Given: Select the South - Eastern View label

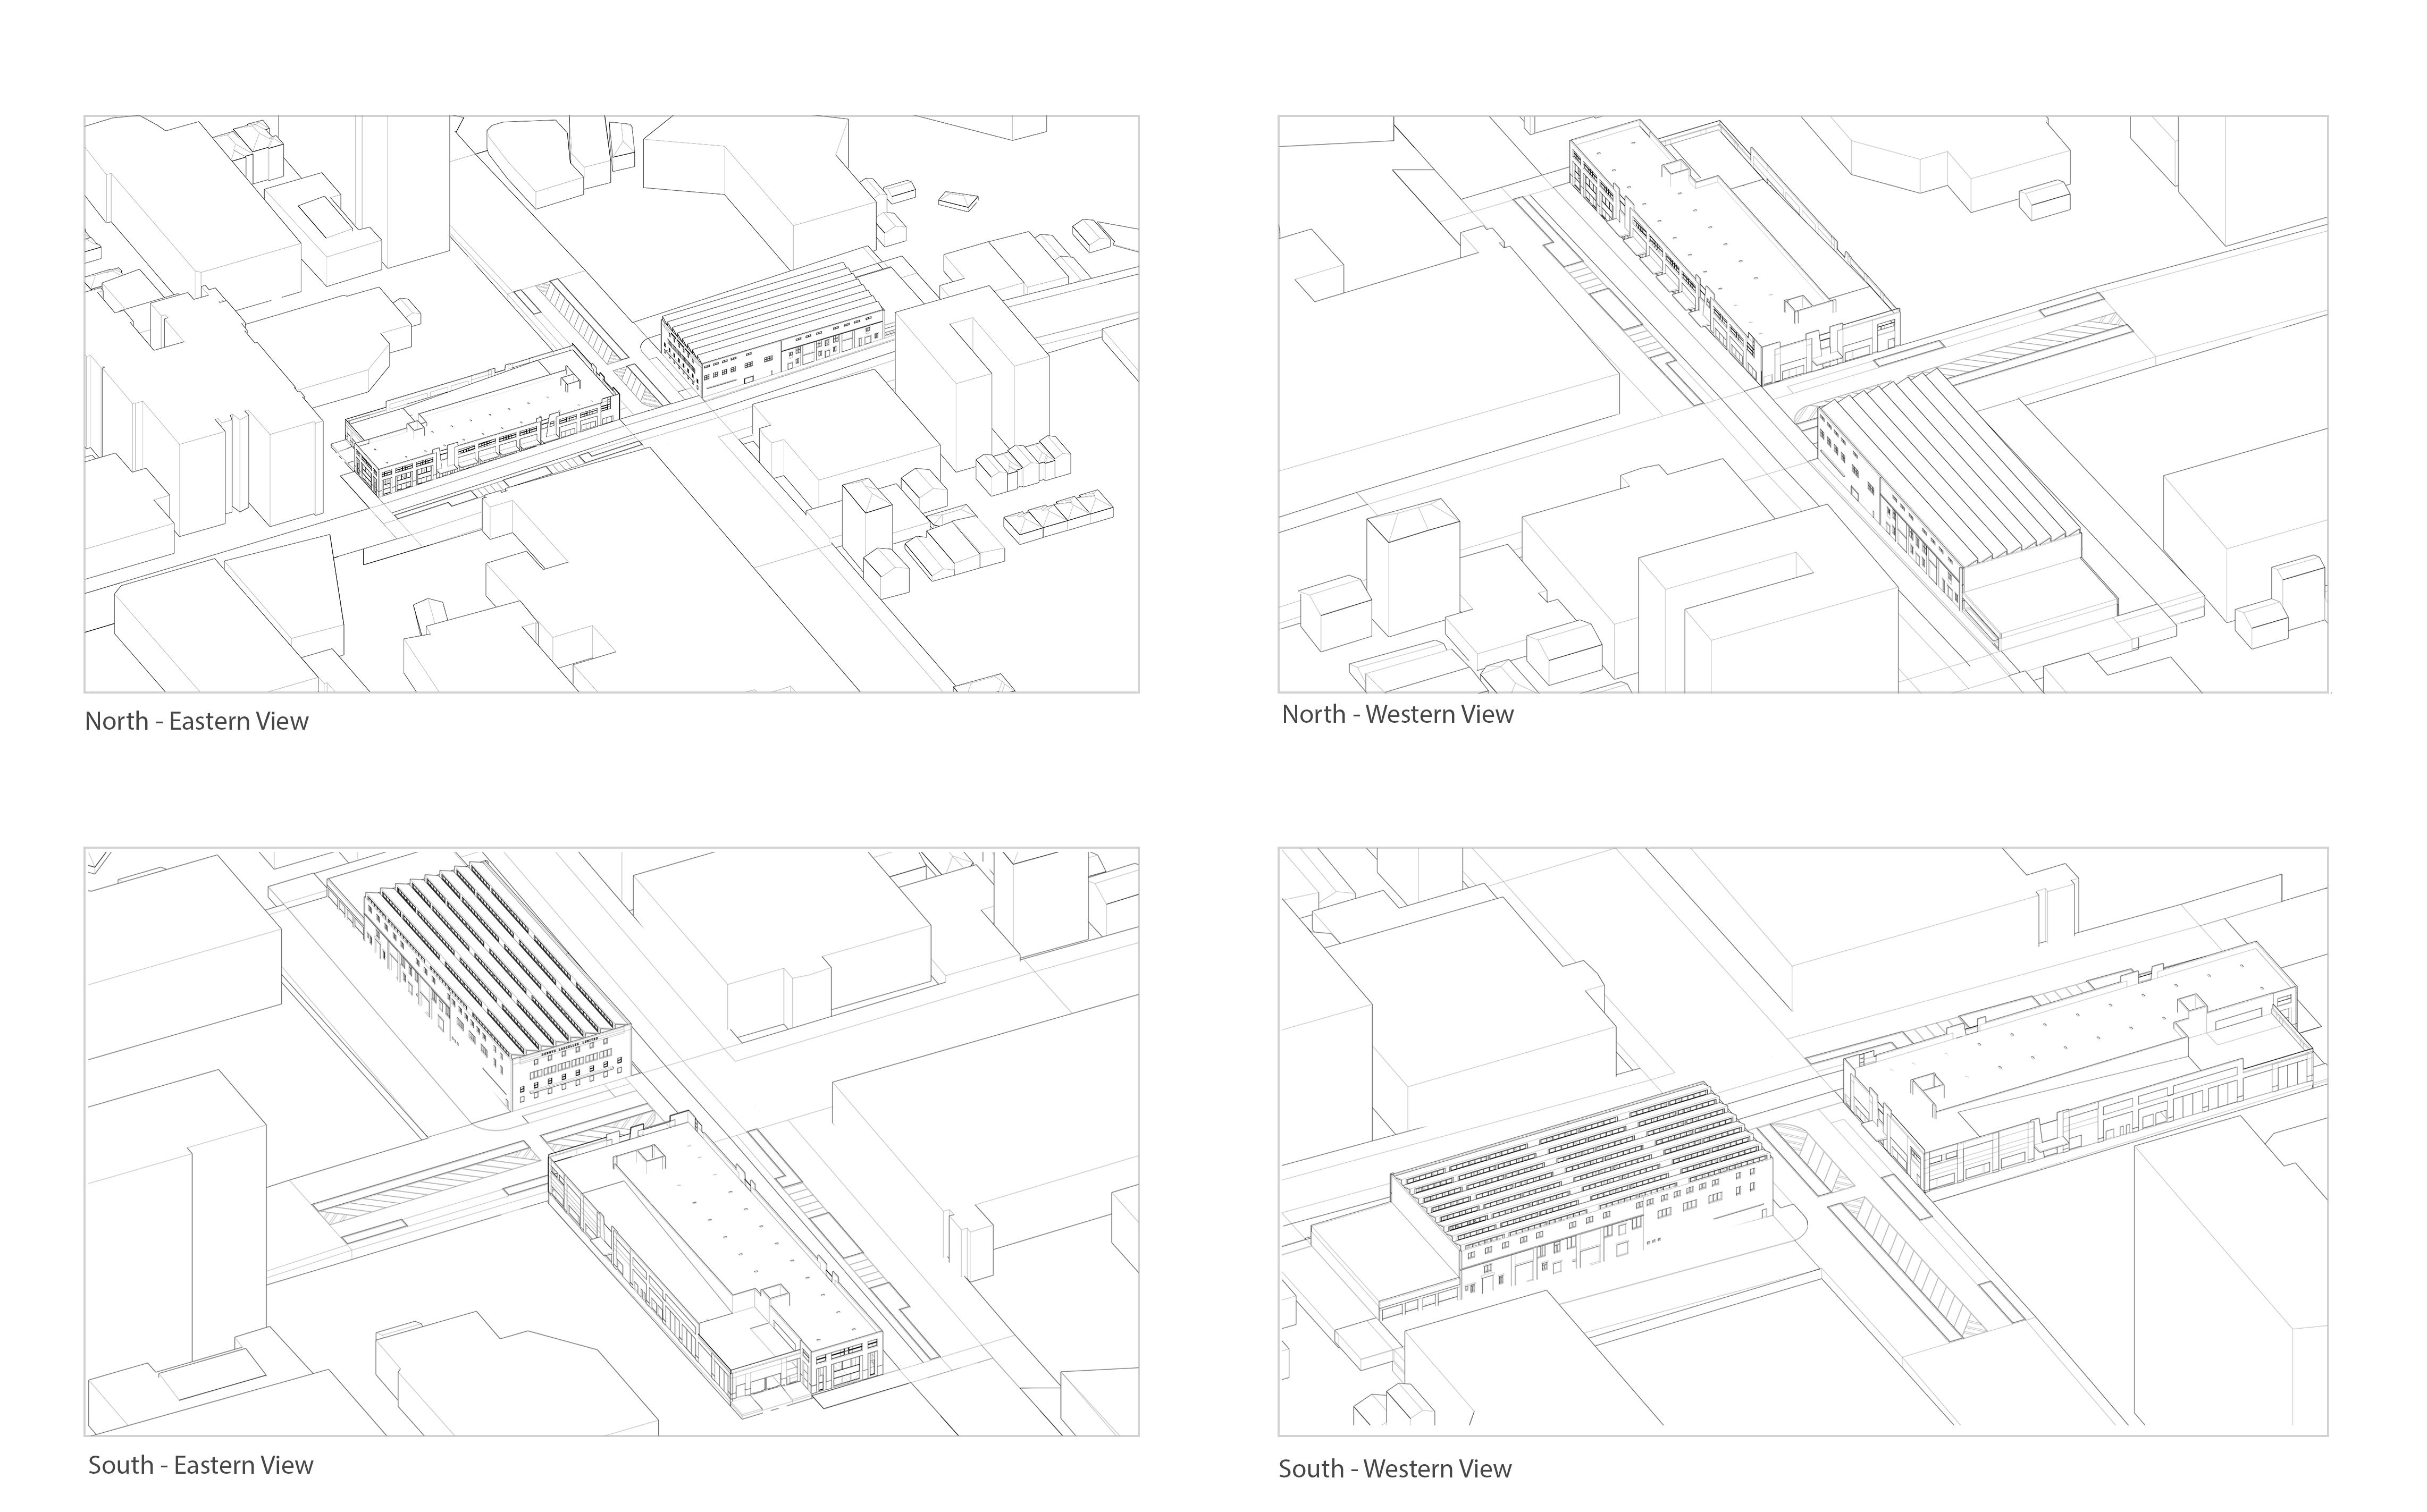Looking at the screenshot, I should coord(200,1466).
